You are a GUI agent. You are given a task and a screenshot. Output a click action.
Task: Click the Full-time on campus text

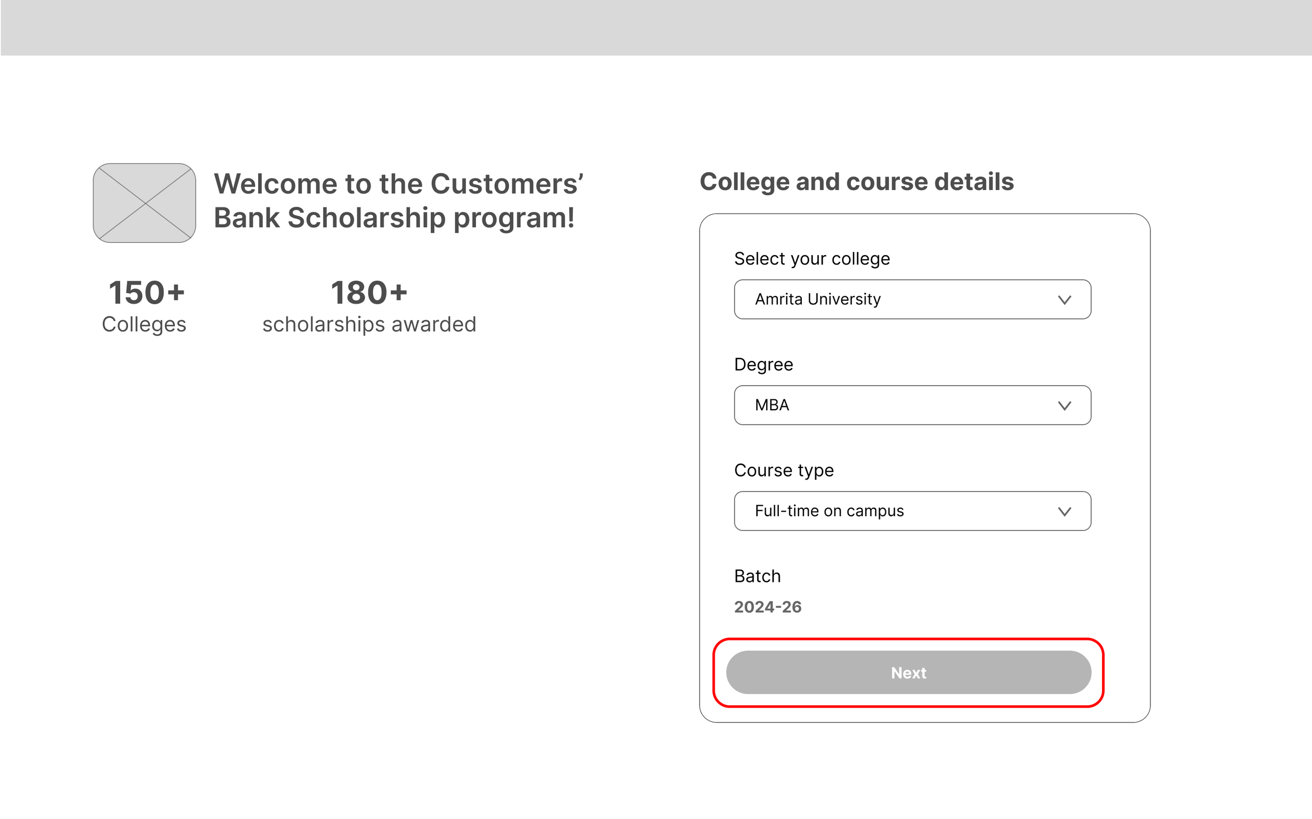[x=829, y=511]
